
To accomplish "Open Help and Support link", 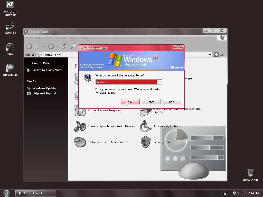I will pyautogui.click(x=44, y=93).
